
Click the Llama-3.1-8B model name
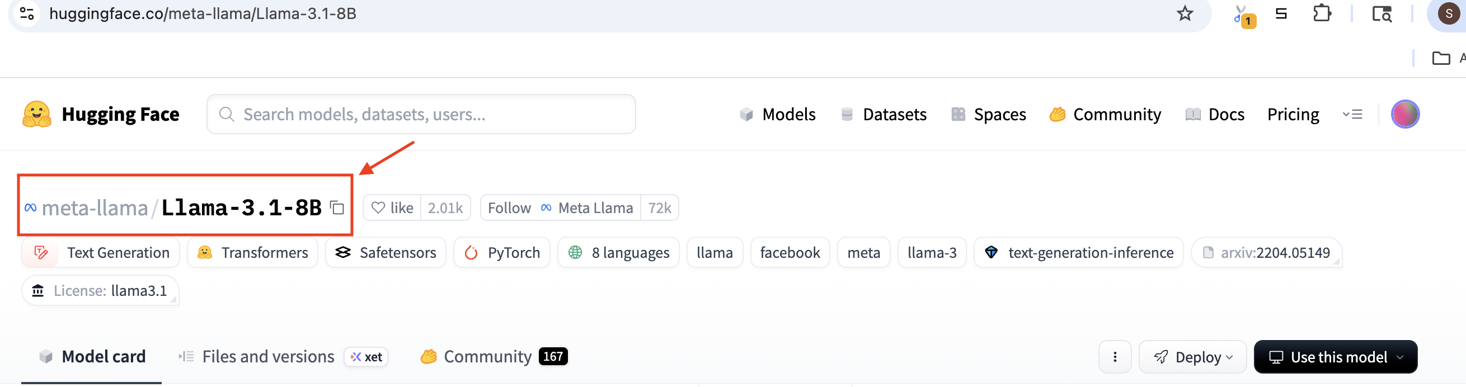point(241,207)
